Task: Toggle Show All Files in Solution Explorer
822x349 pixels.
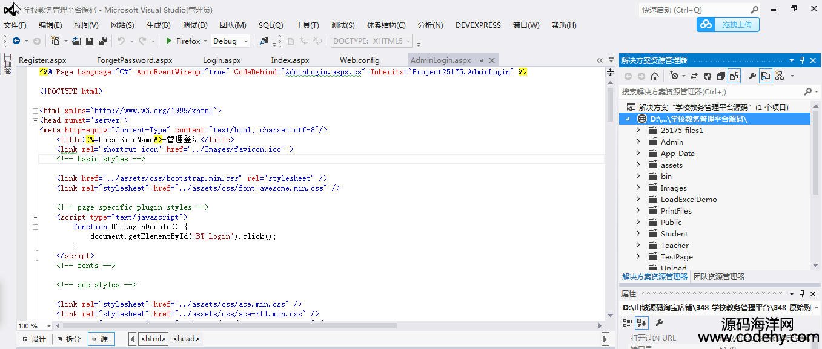Action: [x=734, y=76]
